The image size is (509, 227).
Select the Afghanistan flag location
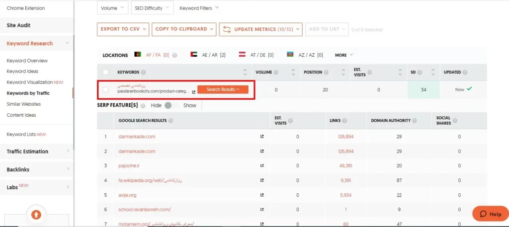138,55
